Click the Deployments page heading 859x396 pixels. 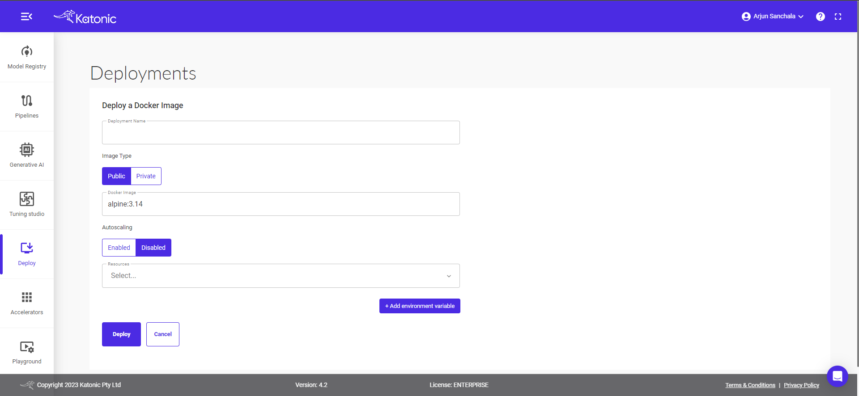[143, 73]
